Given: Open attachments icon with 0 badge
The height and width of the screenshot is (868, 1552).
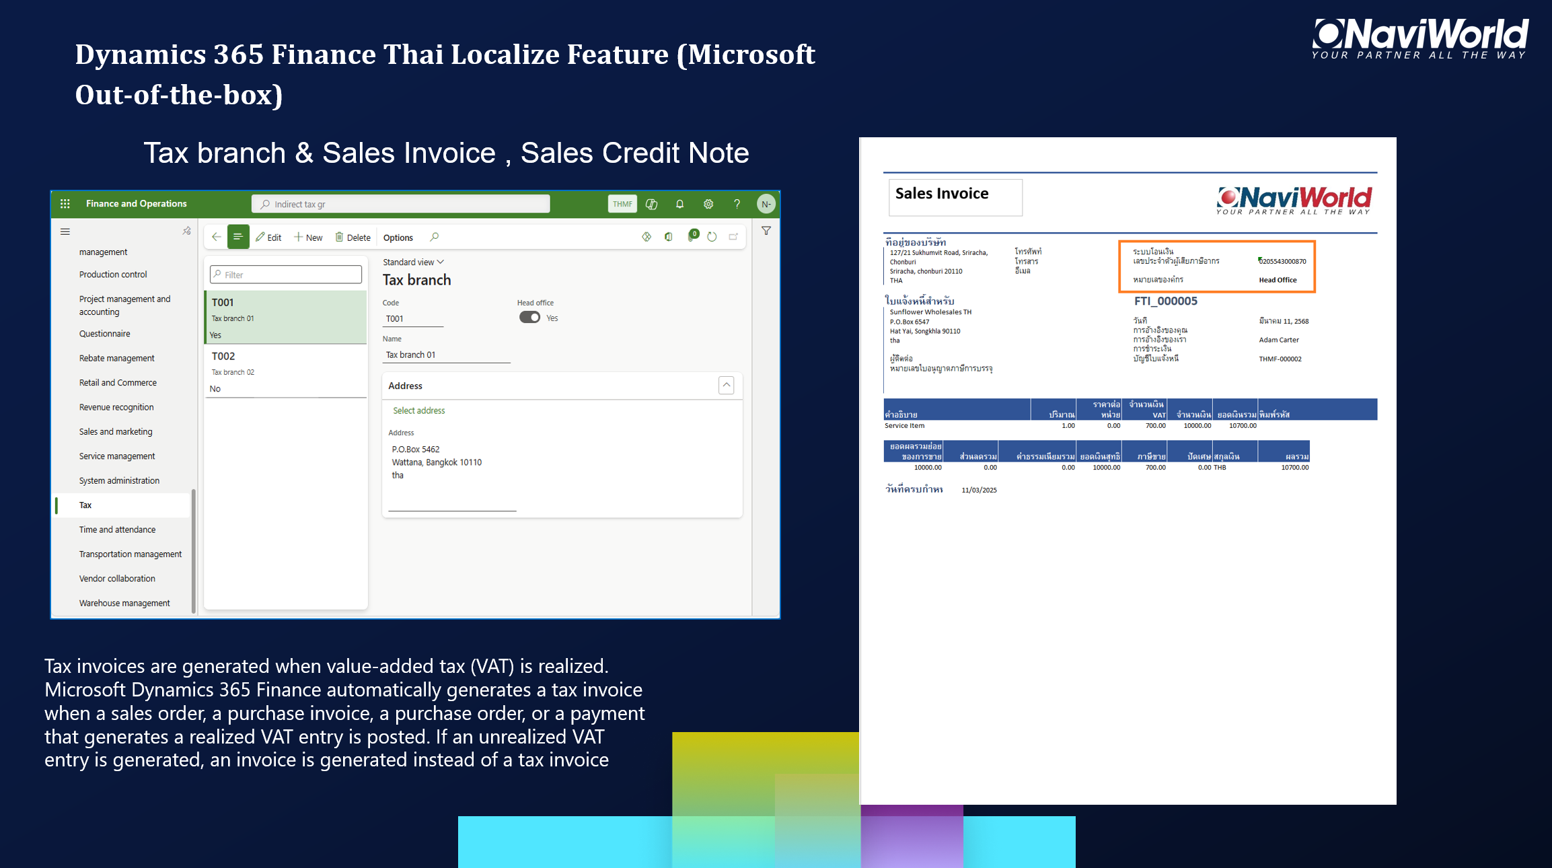Looking at the screenshot, I should [x=692, y=236].
